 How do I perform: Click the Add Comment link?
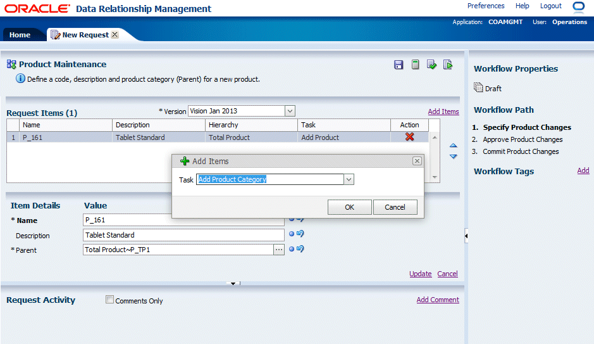pos(438,300)
